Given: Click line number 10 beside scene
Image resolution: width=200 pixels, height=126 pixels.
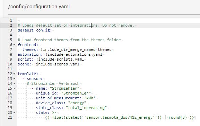Looking at the screenshot, I should 10,64.
